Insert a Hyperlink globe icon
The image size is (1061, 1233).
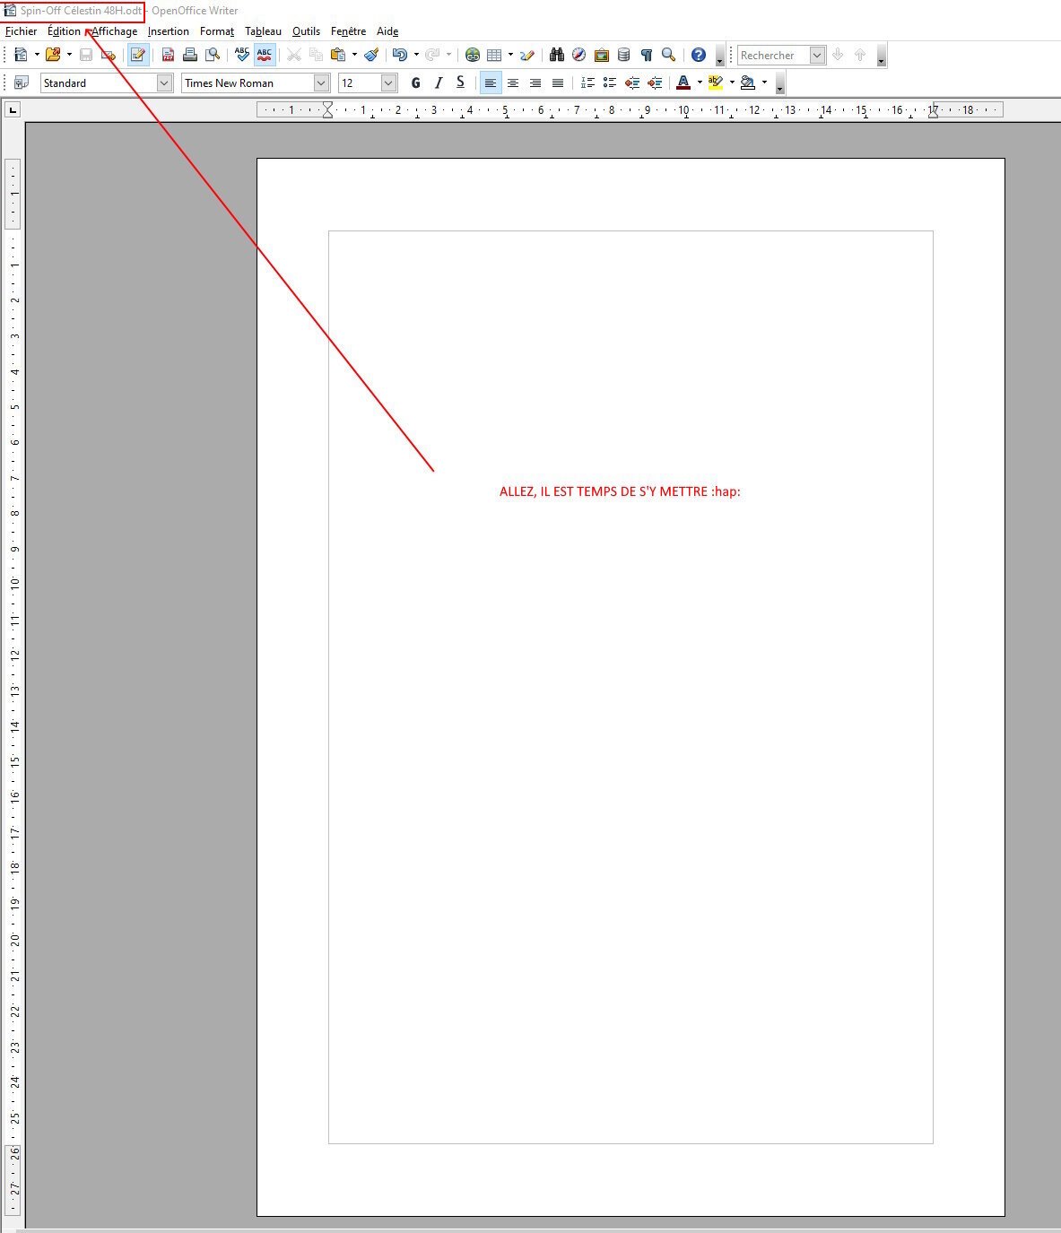pyautogui.click(x=473, y=55)
